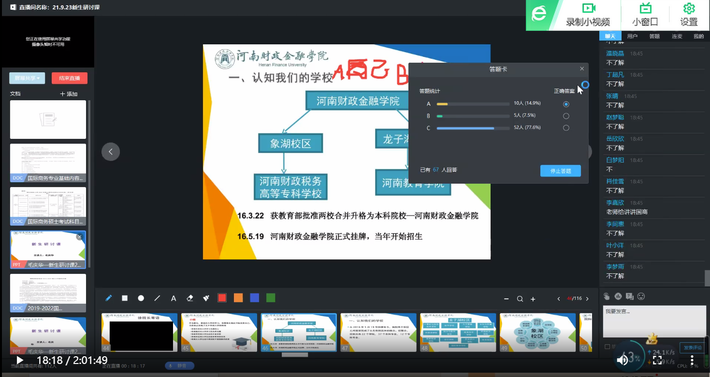Open document 国际商务硕士考试科目
Image resolution: width=710 pixels, height=377 pixels.
48,206
